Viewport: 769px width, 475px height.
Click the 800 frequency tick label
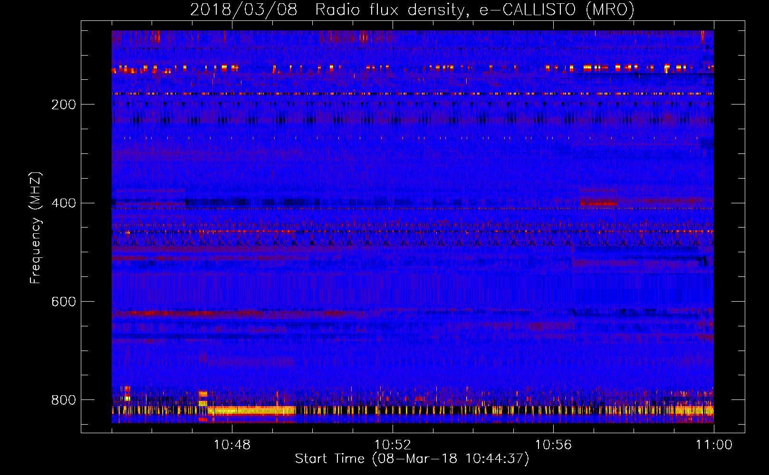click(x=63, y=400)
